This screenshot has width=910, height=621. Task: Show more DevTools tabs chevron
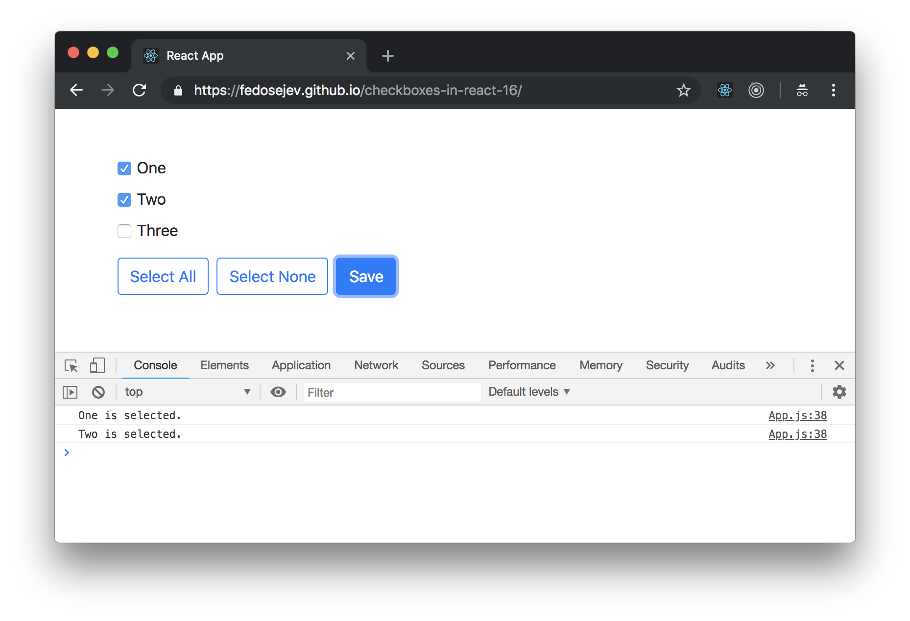[x=770, y=365]
